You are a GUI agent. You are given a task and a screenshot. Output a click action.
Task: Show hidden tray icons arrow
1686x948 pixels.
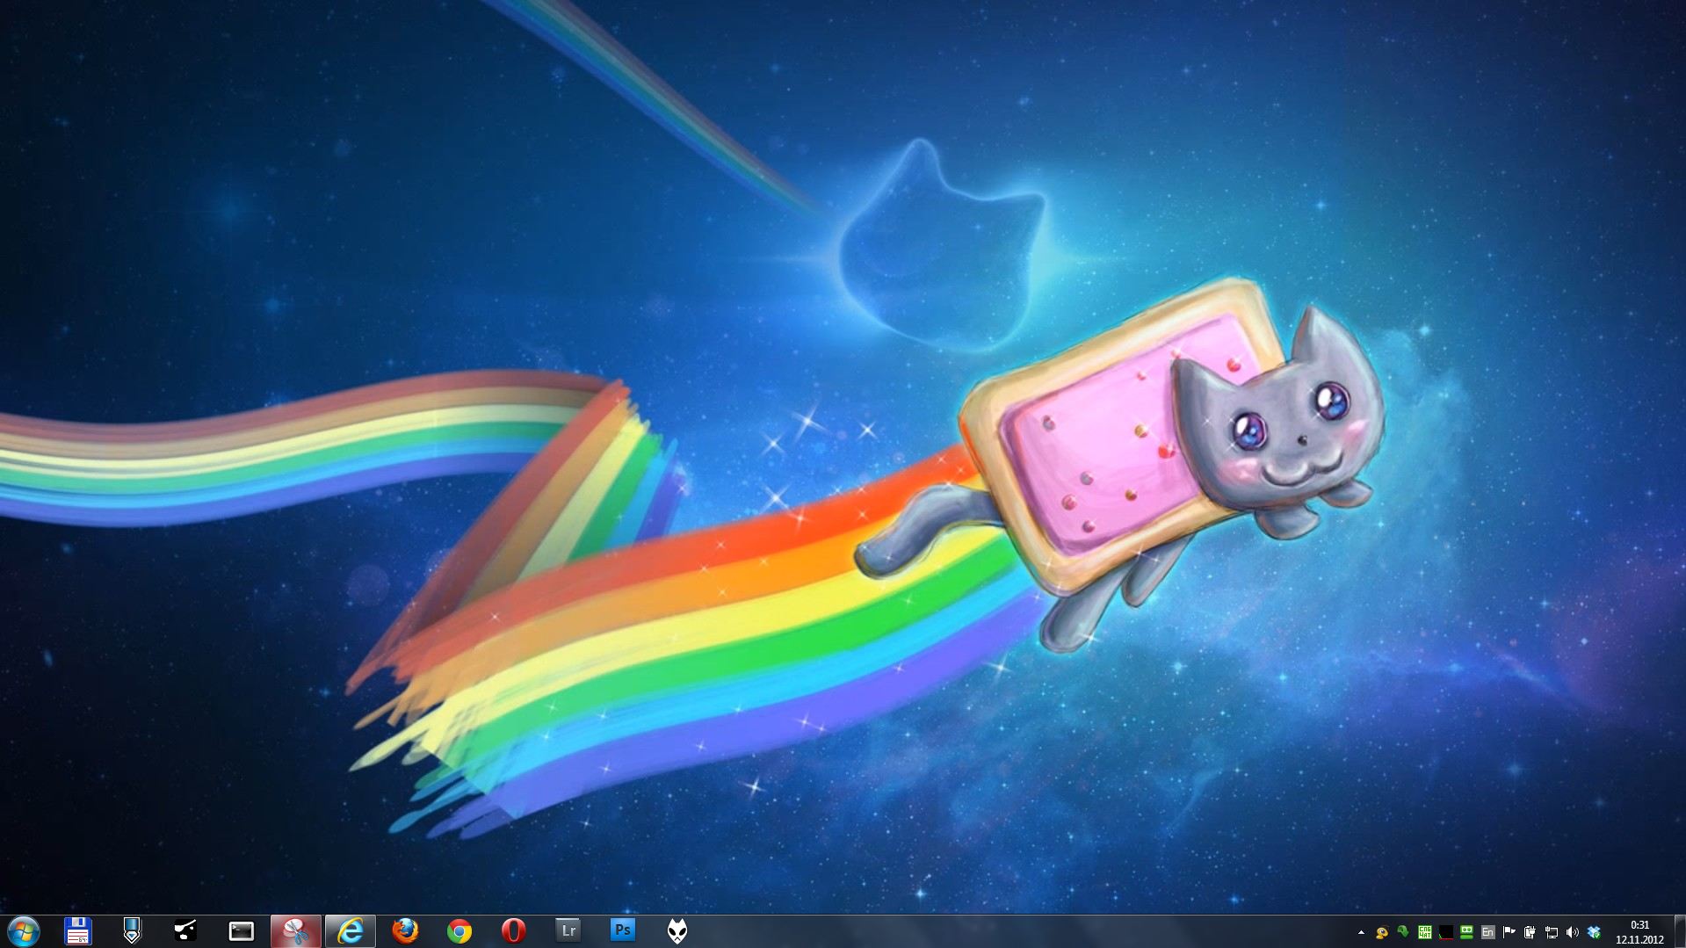(1361, 932)
